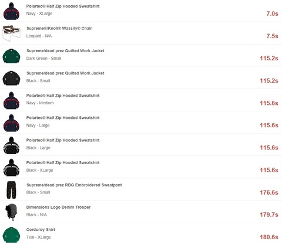The height and width of the screenshot is (245, 282).
Task: Select the 7.0s sellout time
Action: click(x=272, y=13)
